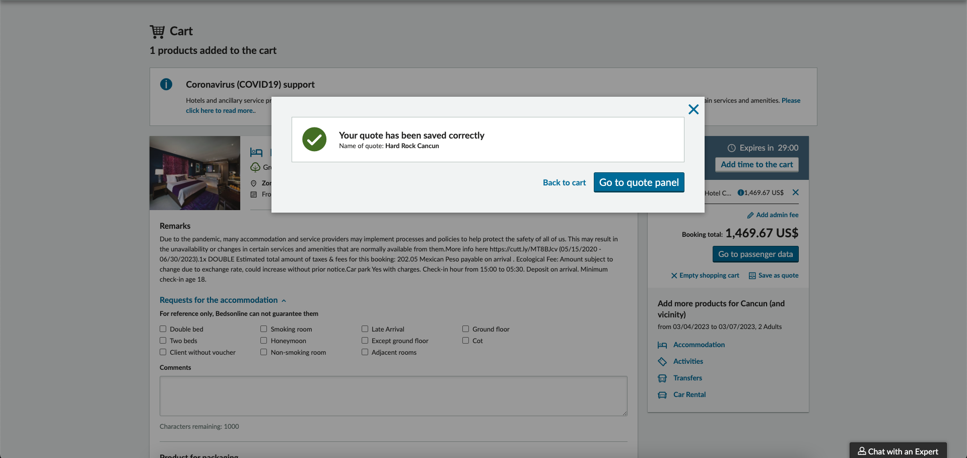Check the Adjacent rooms checkbox
The height and width of the screenshot is (458, 967).
[x=365, y=352]
